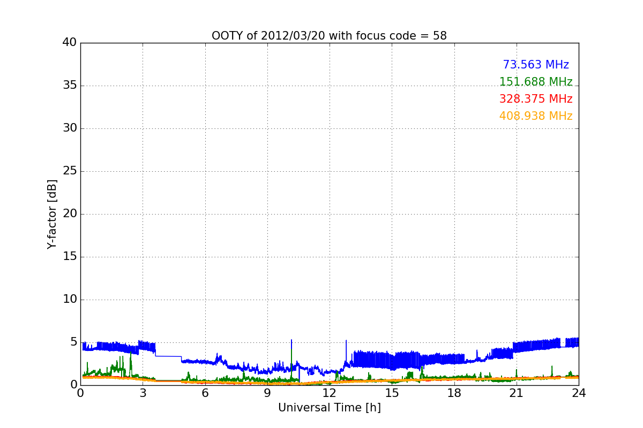Click the x-axis tick label 9

(267, 393)
